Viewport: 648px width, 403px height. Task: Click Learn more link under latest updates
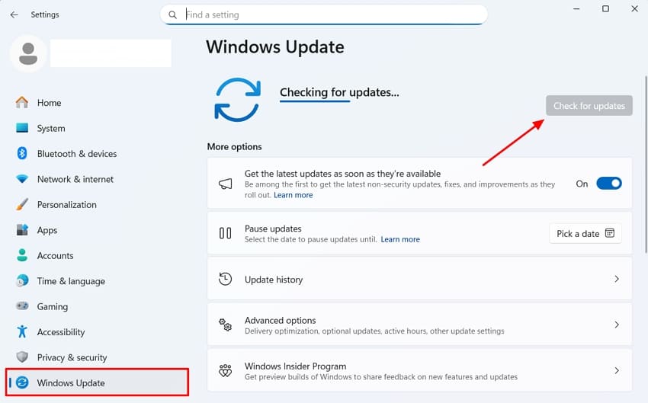pyautogui.click(x=293, y=195)
